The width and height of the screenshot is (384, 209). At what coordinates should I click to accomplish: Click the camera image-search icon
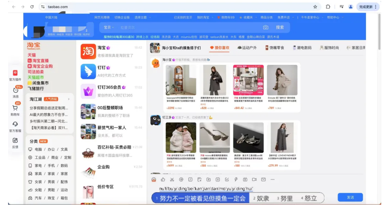pyautogui.click(x=265, y=27)
